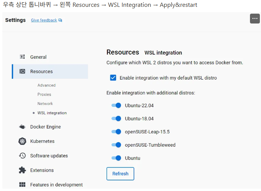
Task: Open Features in development settings
Action: pos(56,185)
